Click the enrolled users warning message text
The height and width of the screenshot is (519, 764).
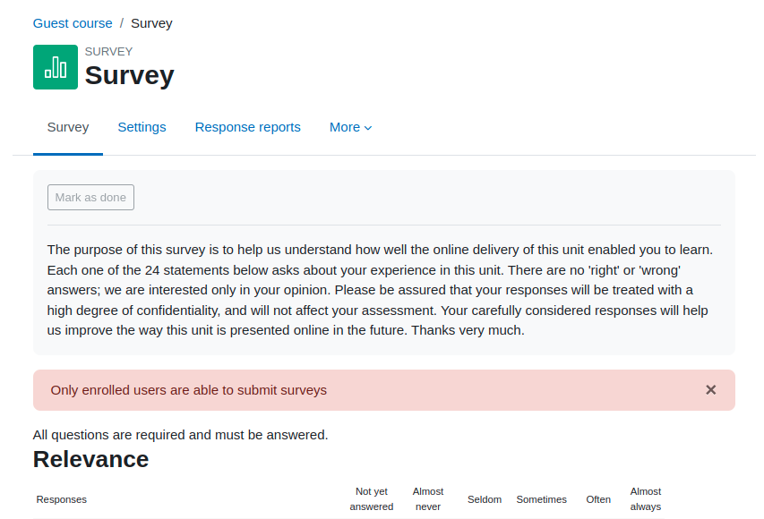click(x=189, y=390)
